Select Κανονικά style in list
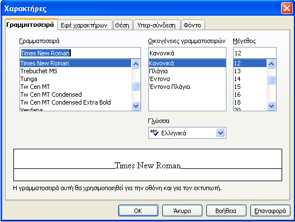This screenshot has height=222, width=295. [x=187, y=63]
